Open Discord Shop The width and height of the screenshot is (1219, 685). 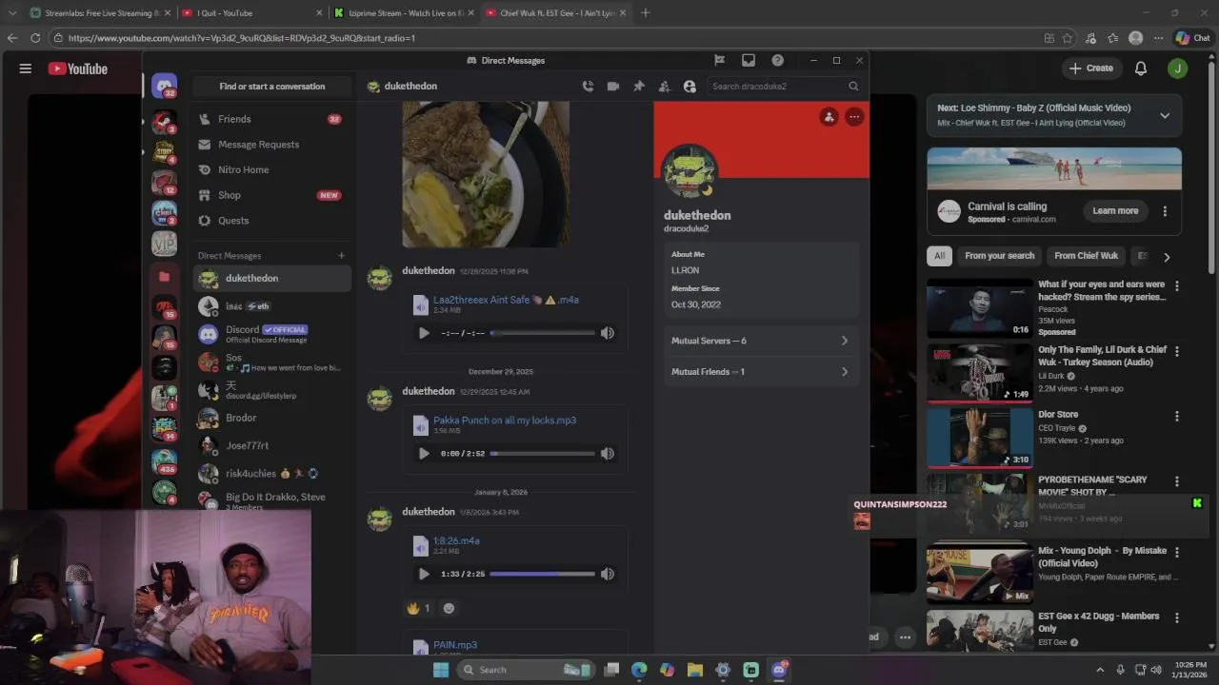click(x=271, y=195)
